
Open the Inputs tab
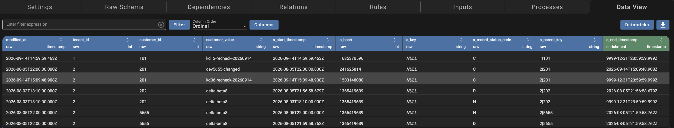click(x=463, y=7)
